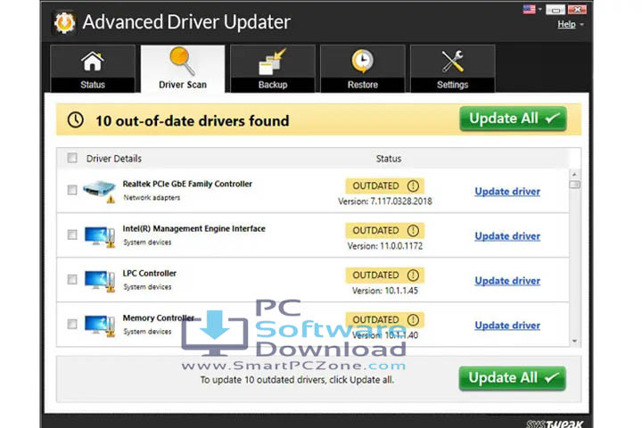
Task: Click the Intel Management Engine monitor icon
Action: (x=100, y=236)
